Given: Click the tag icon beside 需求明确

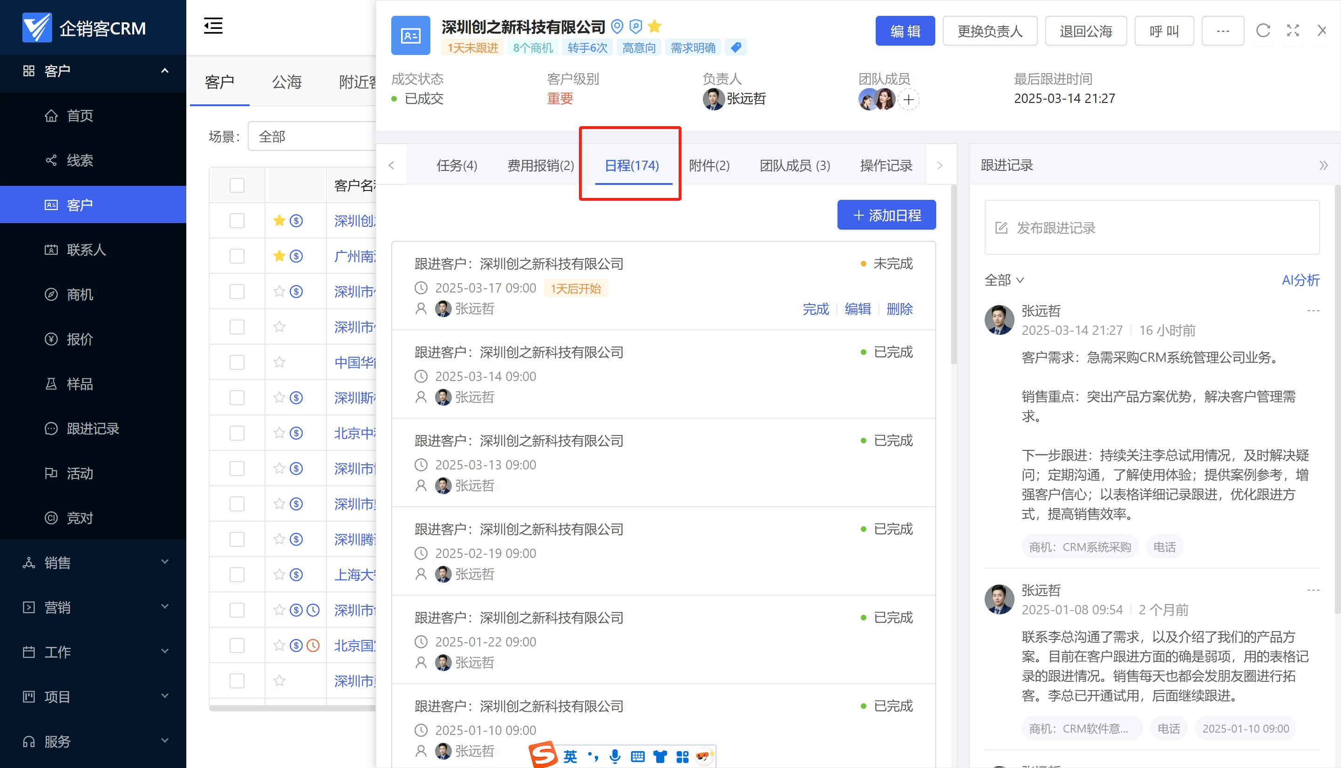Looking at the screenshot, I should pos(736,48).
